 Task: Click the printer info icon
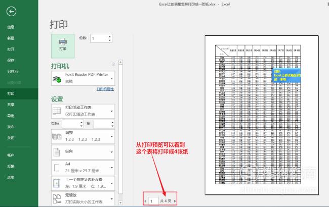pyautogui.click(x=113, y=64)
